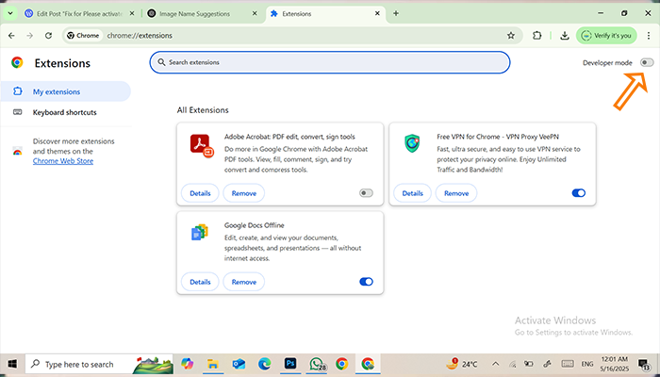660x377 pixels.
Task: Toggle Developer mode switch
Action: tap(647, 63)
